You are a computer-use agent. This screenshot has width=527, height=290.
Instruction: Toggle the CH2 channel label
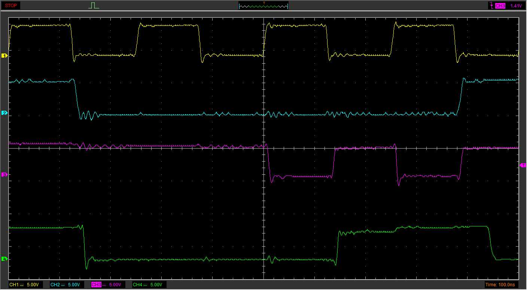[x=55, y=285]
